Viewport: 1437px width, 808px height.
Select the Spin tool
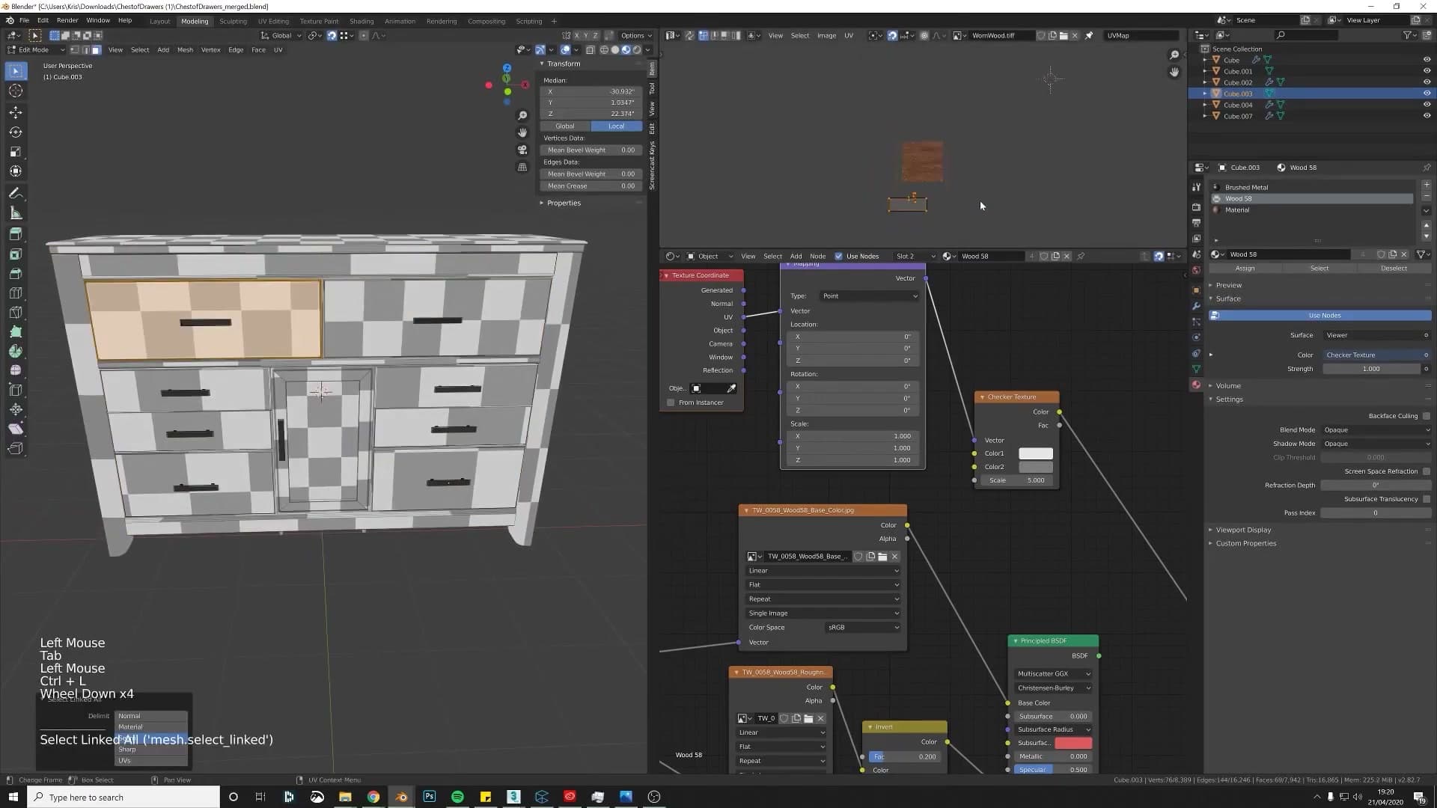click(16, 352)
